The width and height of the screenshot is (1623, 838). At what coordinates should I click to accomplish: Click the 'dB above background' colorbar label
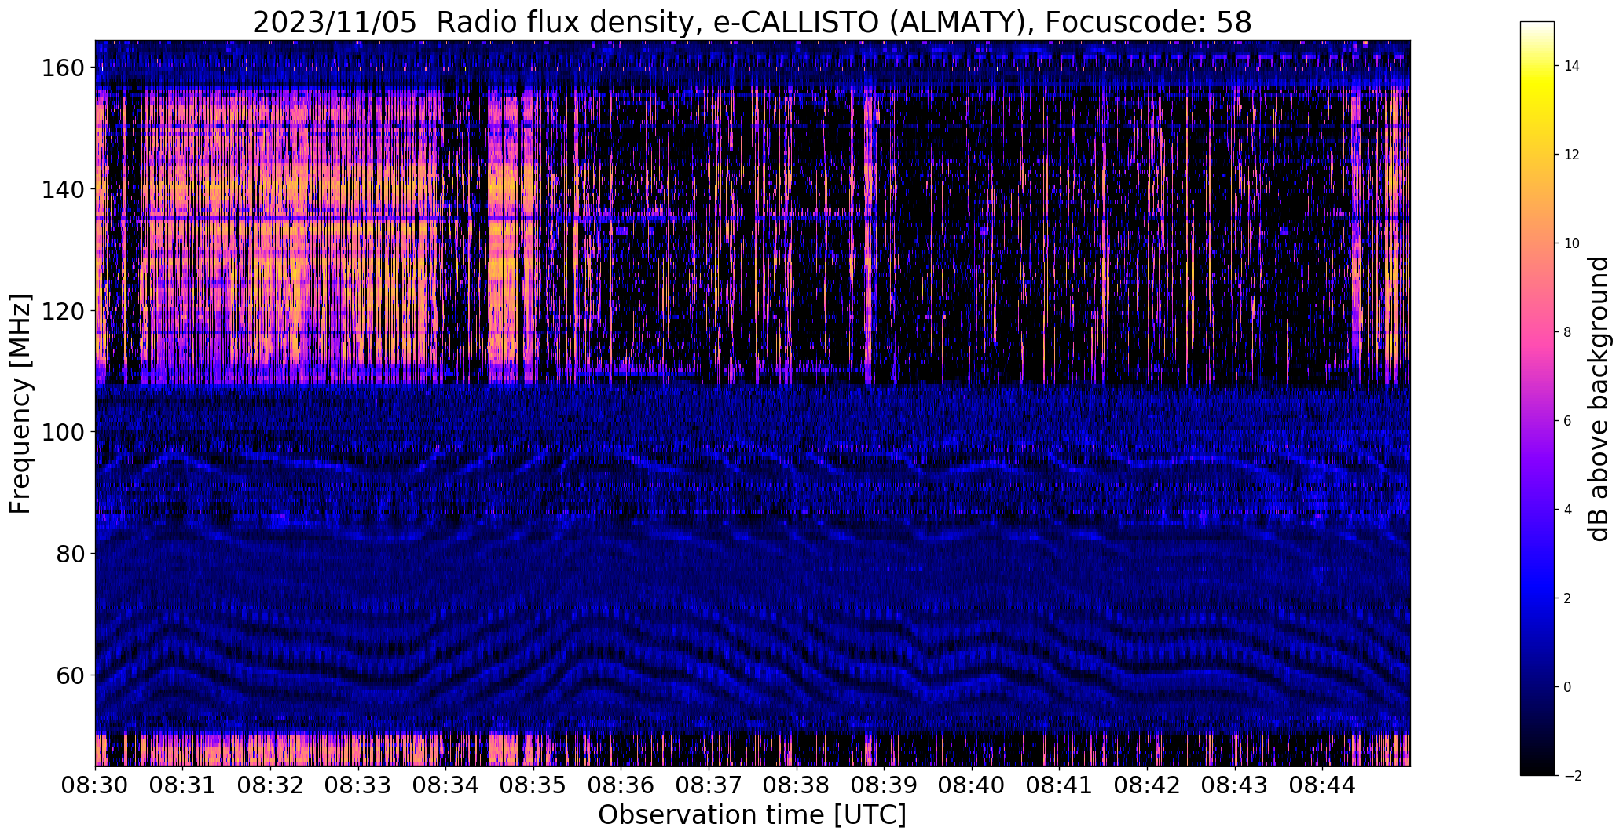coord(1599,399)
